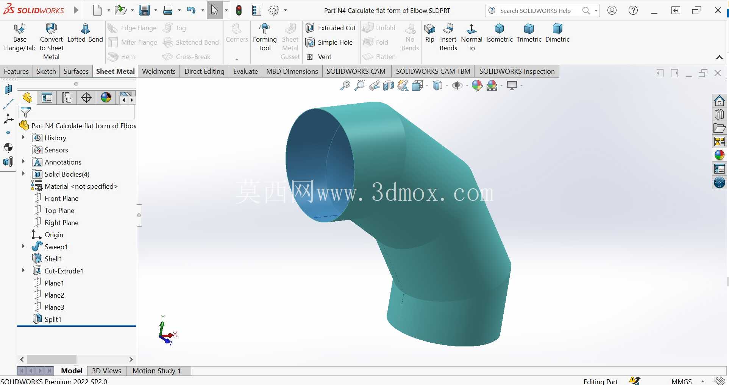
Task: Select the Right Plane tree item
Action: click(x=56, y=222)
